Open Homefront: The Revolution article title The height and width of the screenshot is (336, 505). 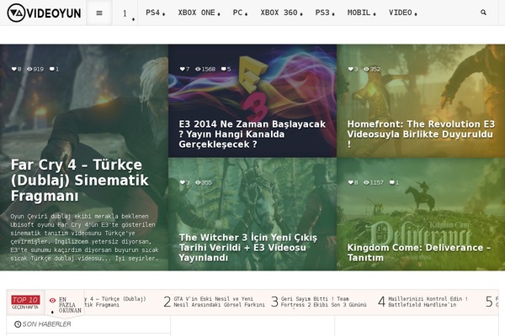click(x=421, y=134)
